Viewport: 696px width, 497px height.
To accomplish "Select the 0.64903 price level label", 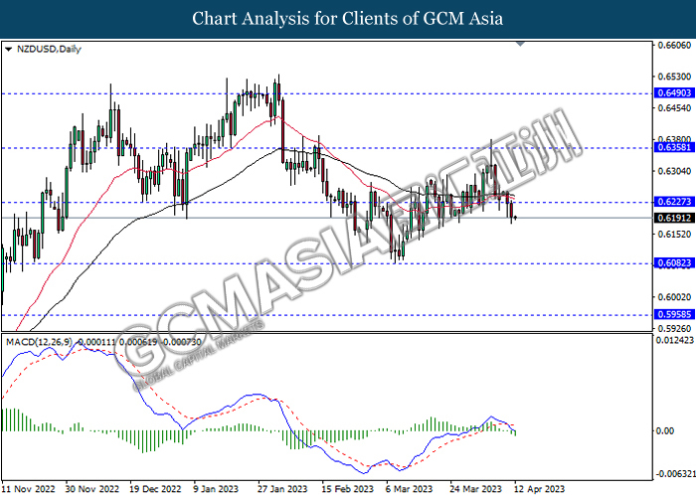I will [674, 92].
